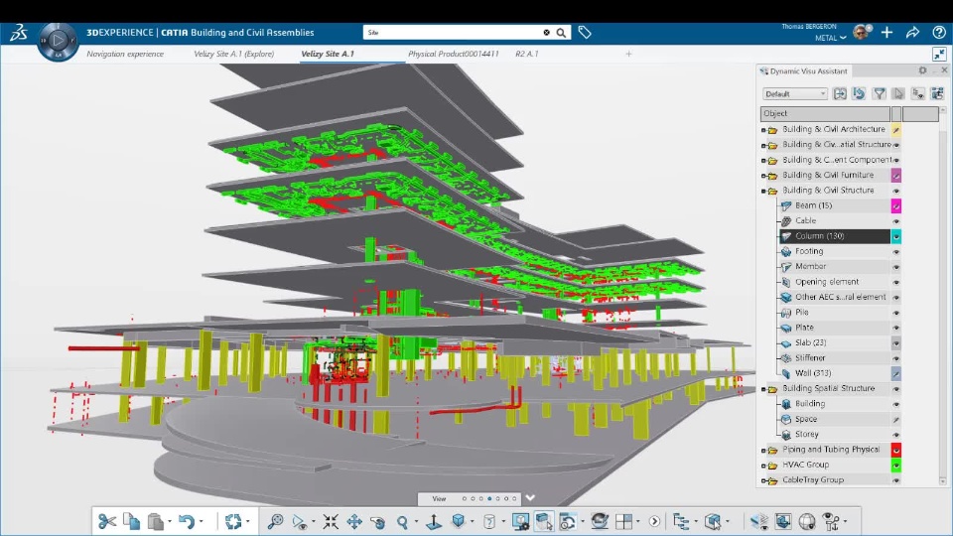Image resolution: width=953 pixels, height=536 pixels.
Task: Click the magenta swatch on the Beam (15) row
Action: (x=895, y=206)
